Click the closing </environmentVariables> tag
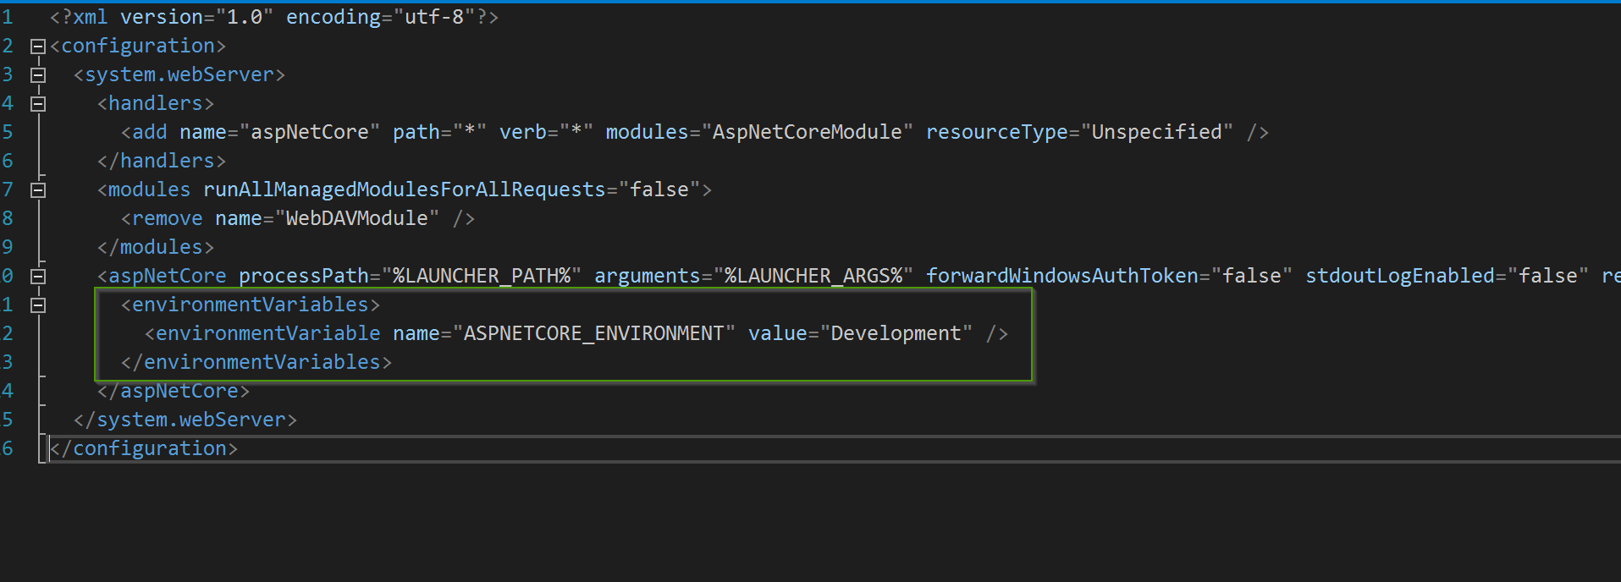The height and width of the screenshot is (582, 1621). 256,362
